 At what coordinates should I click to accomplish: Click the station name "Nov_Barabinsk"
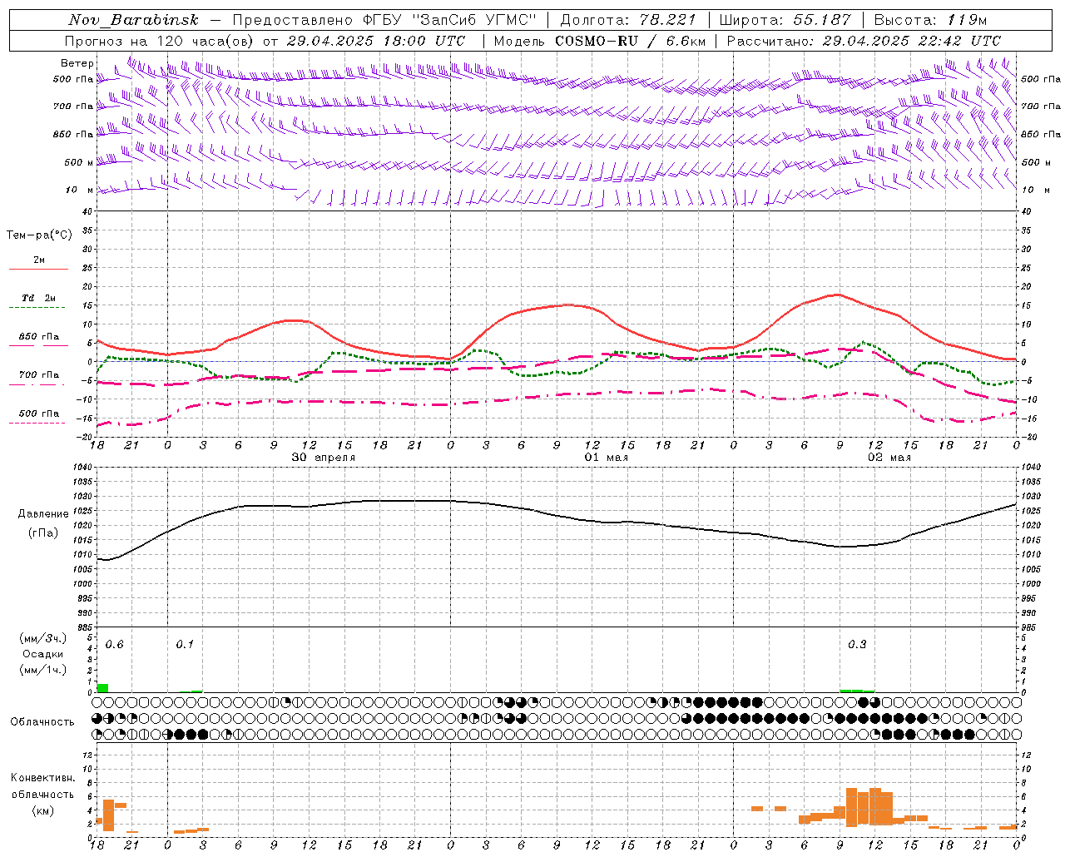[134, 20]
